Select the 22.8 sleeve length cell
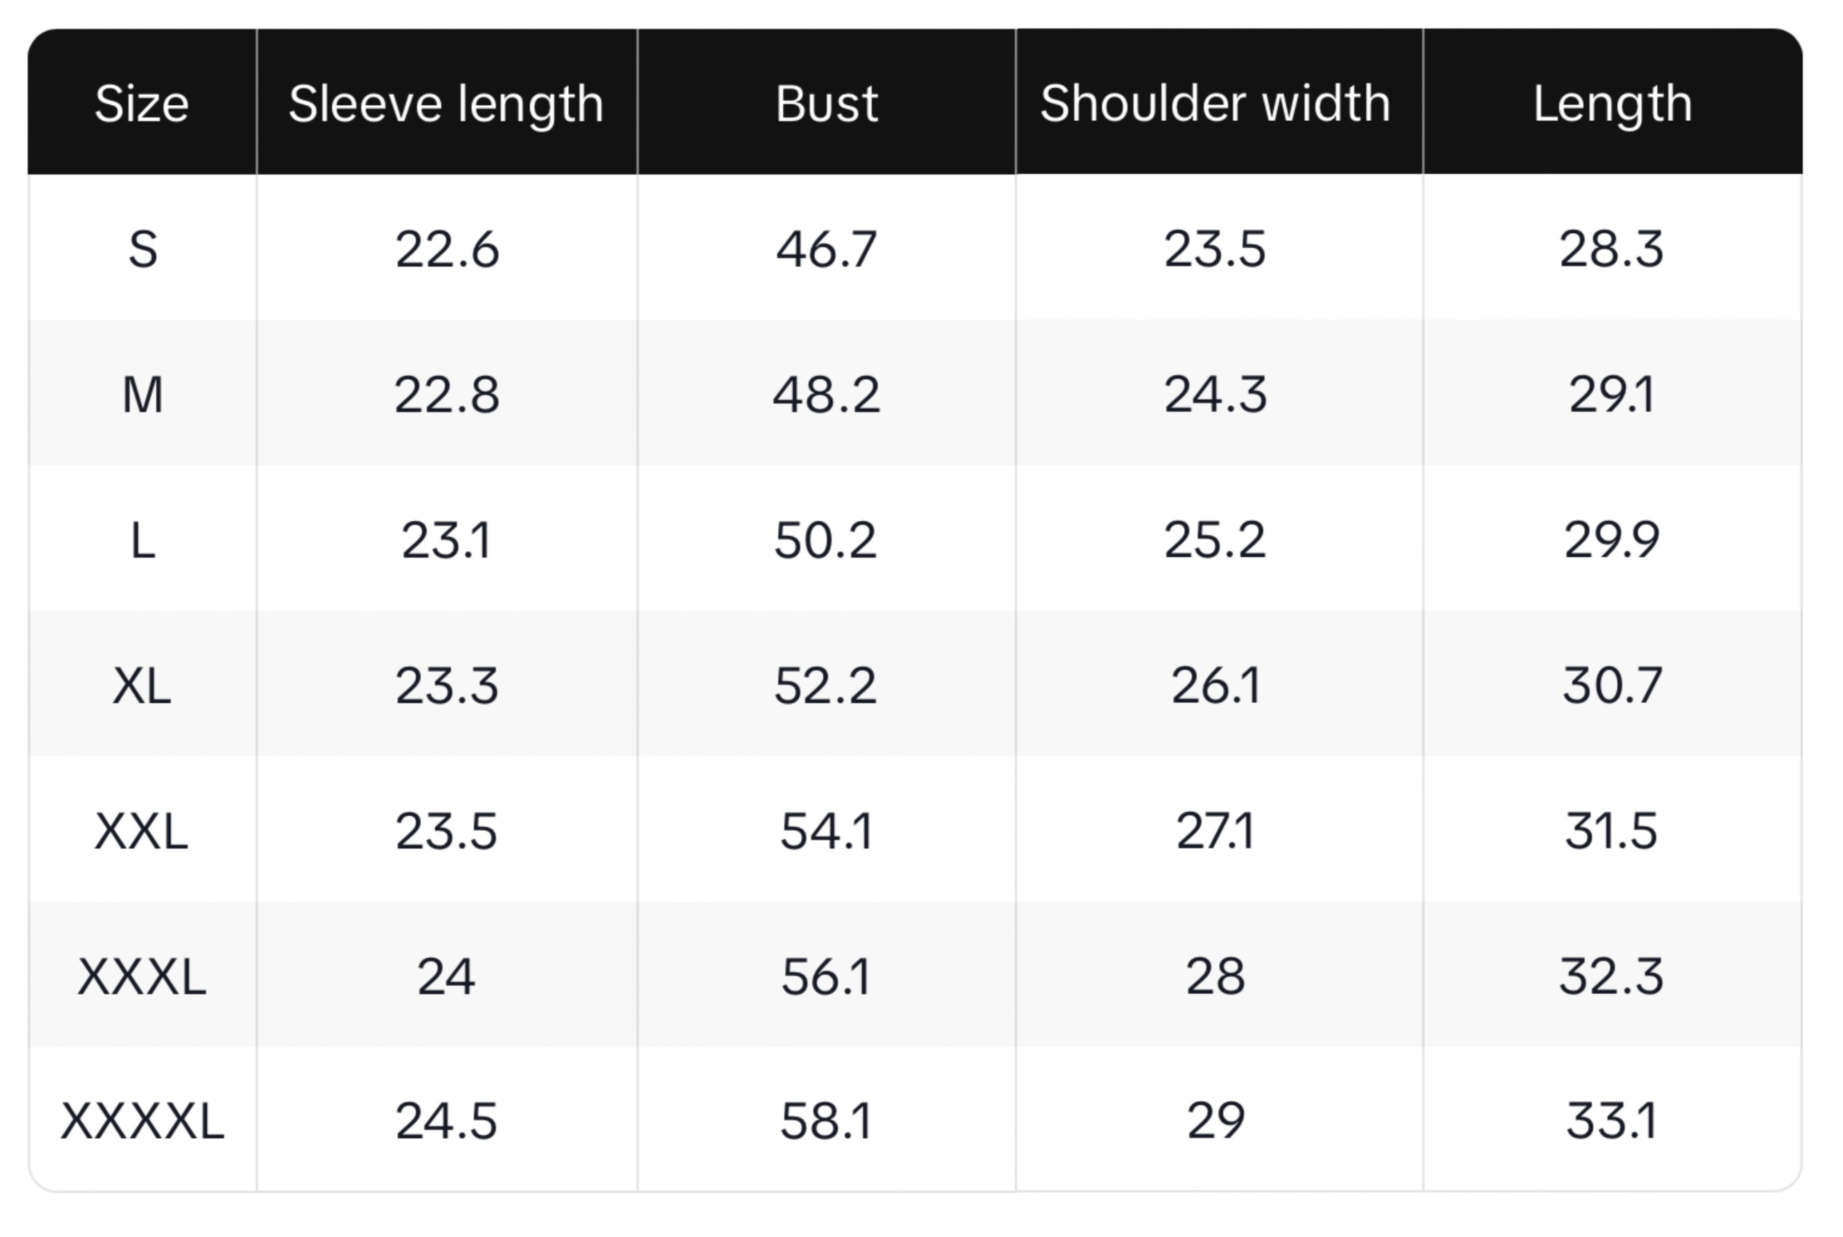Screen dimensions: 1843x1237 click(446, 394)
